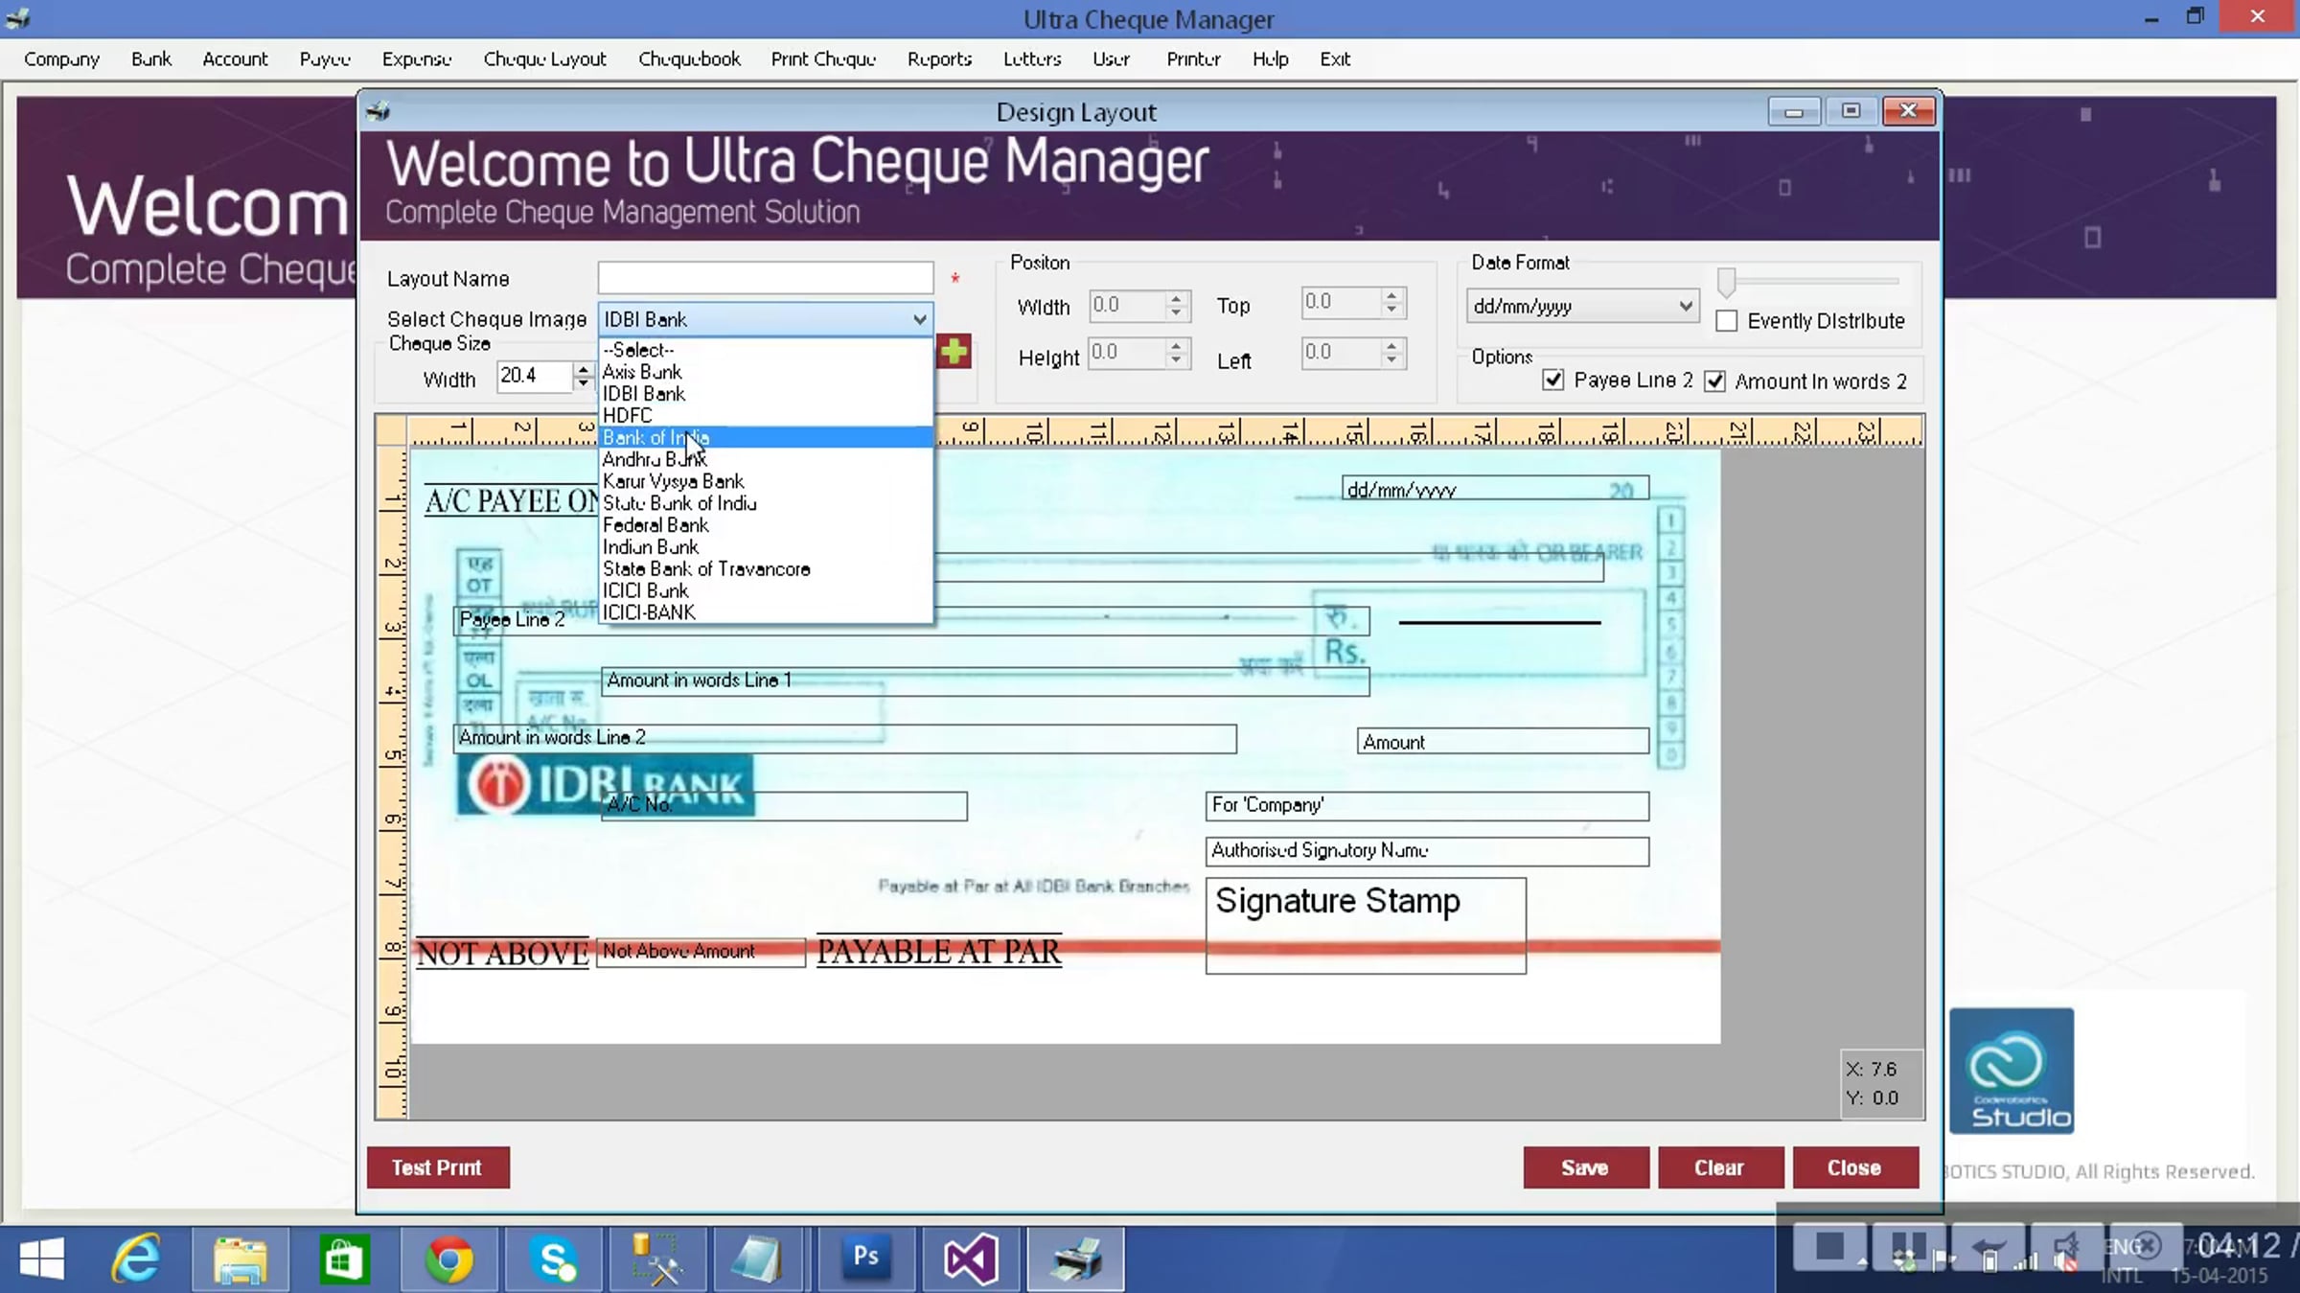Image resolution: width=2300 pixels, height=1293 pixels.
Task: Select the Authorised Signatory Name field
Action: [1427, 851]
